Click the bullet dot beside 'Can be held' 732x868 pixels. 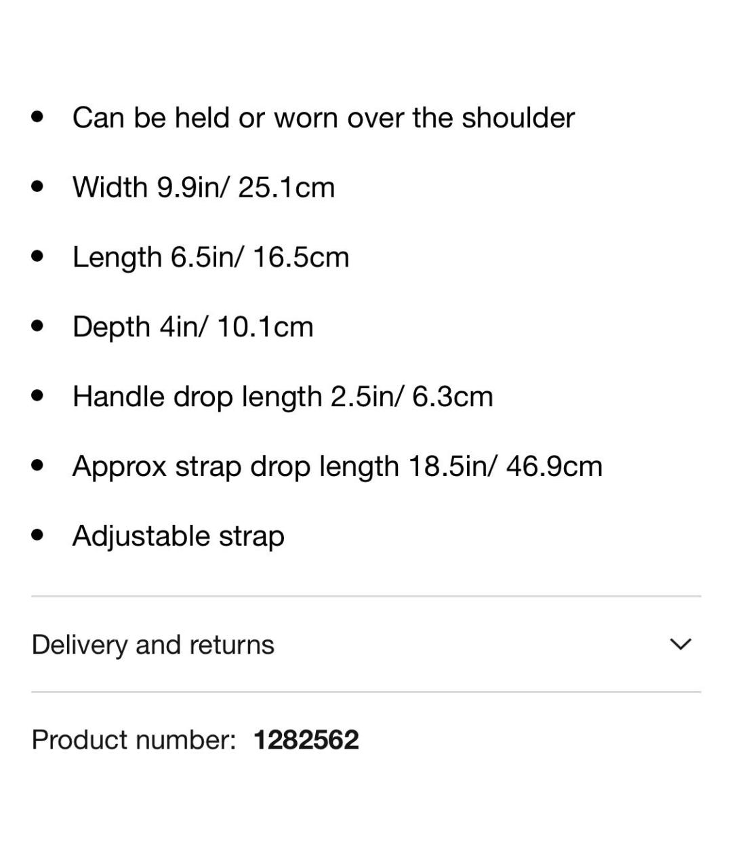[x=38, y=116]
